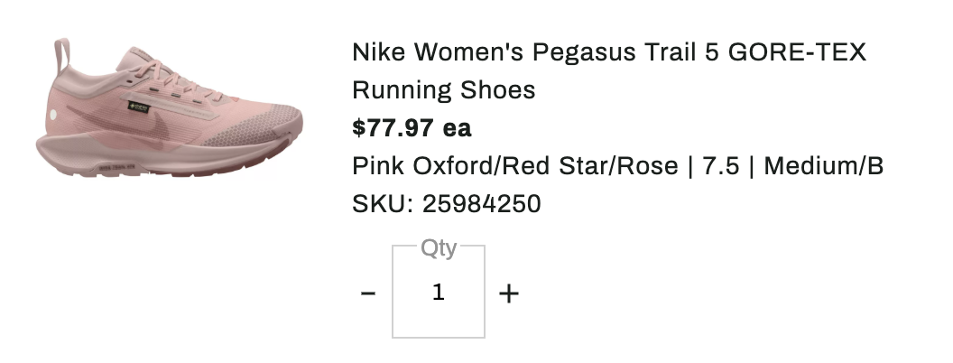Click the "Running Shoes" line of product title
Screen dimensions: 953x363
click(443, 90)
